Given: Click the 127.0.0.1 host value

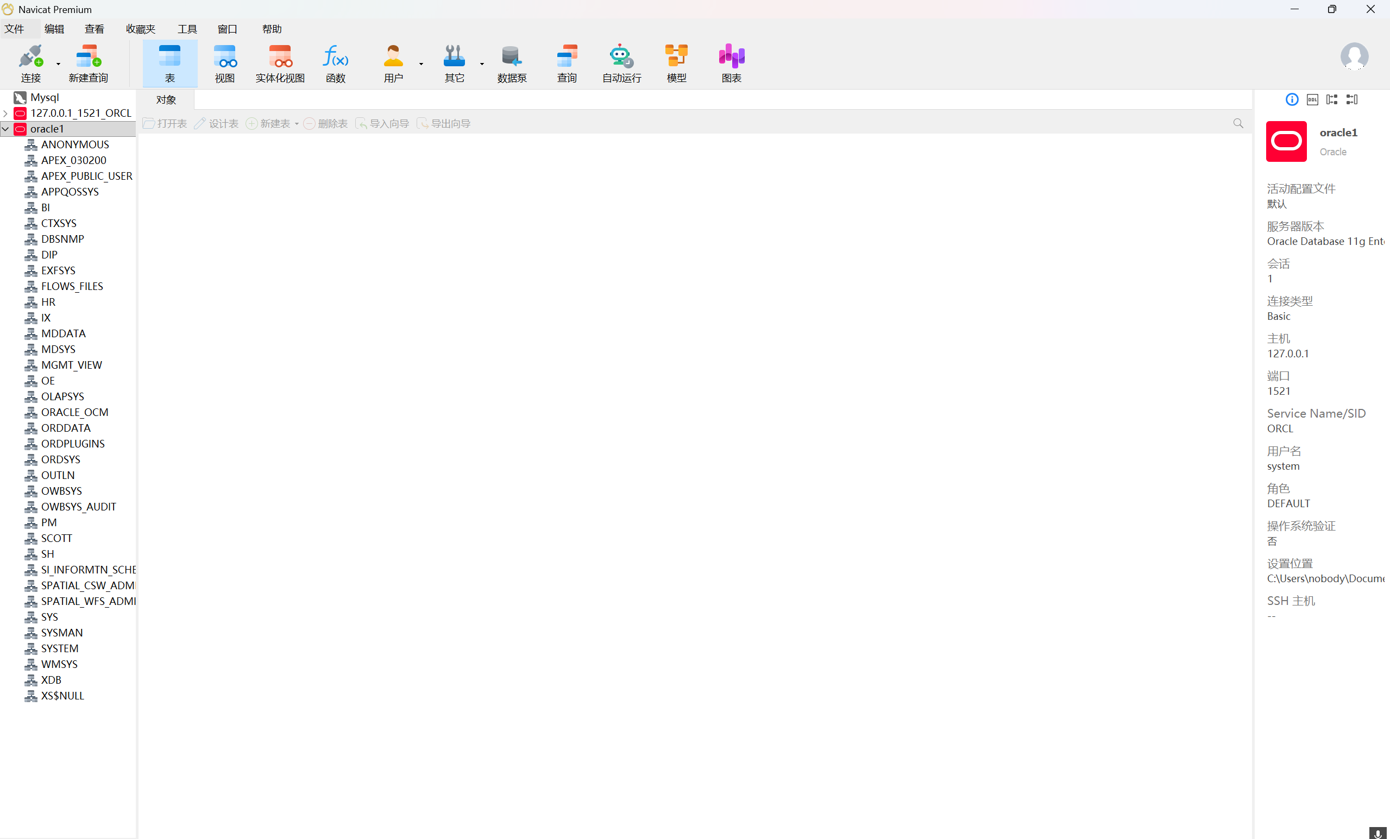Looking at the screenshot, I should [x=1288, y=354].
